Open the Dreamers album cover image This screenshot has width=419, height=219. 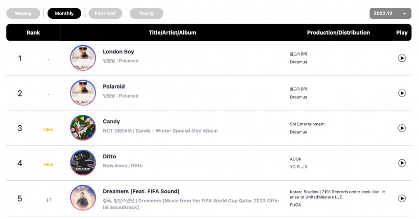click(83, 198)
